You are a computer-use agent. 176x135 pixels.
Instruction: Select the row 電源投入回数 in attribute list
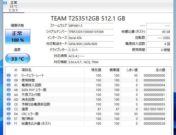[86, 85]
